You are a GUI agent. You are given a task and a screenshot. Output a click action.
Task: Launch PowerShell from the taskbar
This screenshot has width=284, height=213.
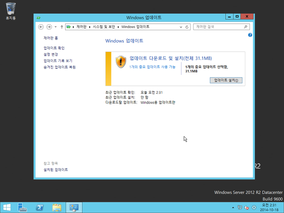pos(39,207)
